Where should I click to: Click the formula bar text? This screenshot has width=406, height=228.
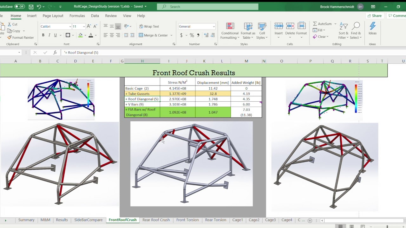(x=81, y=53)
